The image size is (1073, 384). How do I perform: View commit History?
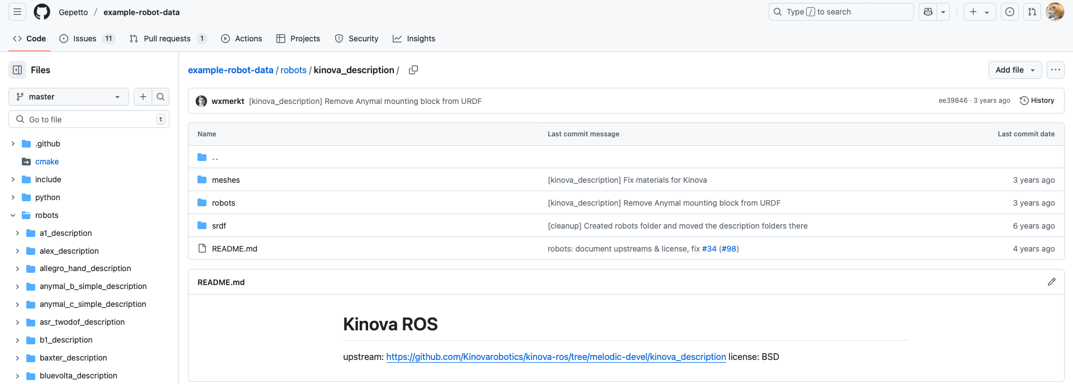coord(1037,101)
